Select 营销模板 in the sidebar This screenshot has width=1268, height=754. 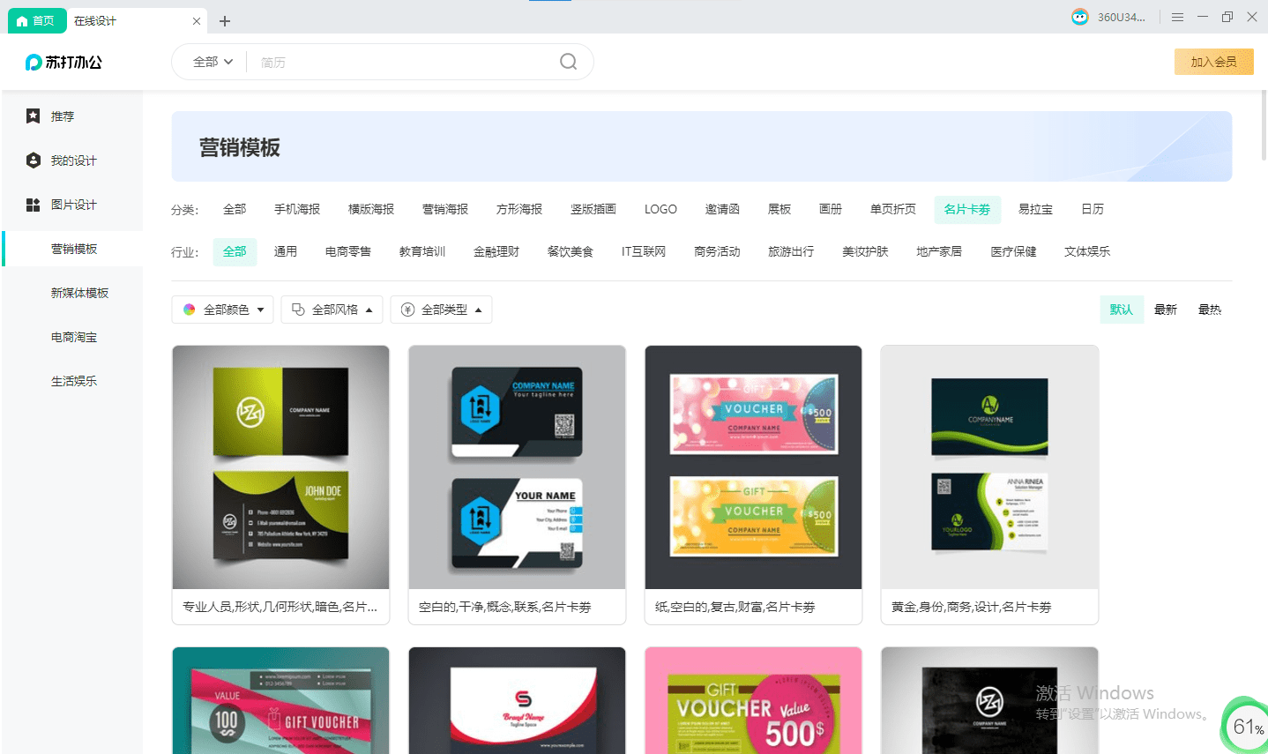pos(74,249)
